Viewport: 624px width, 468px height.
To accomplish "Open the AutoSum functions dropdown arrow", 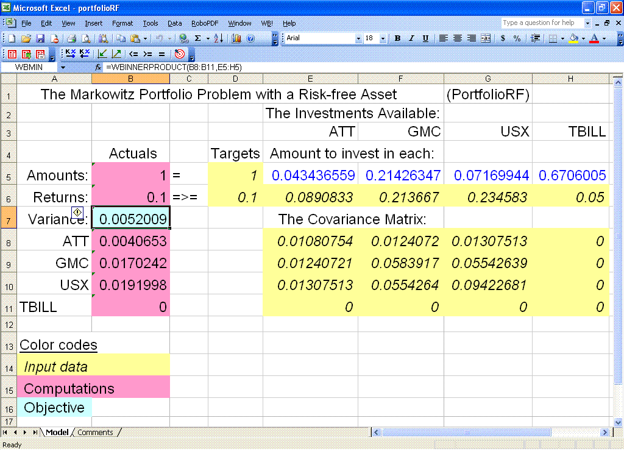I will (x=207, y=38).
